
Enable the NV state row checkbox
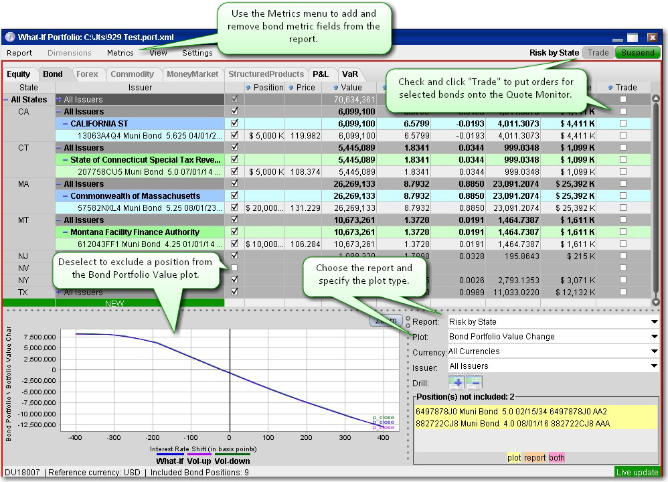(x=234, y=268)
